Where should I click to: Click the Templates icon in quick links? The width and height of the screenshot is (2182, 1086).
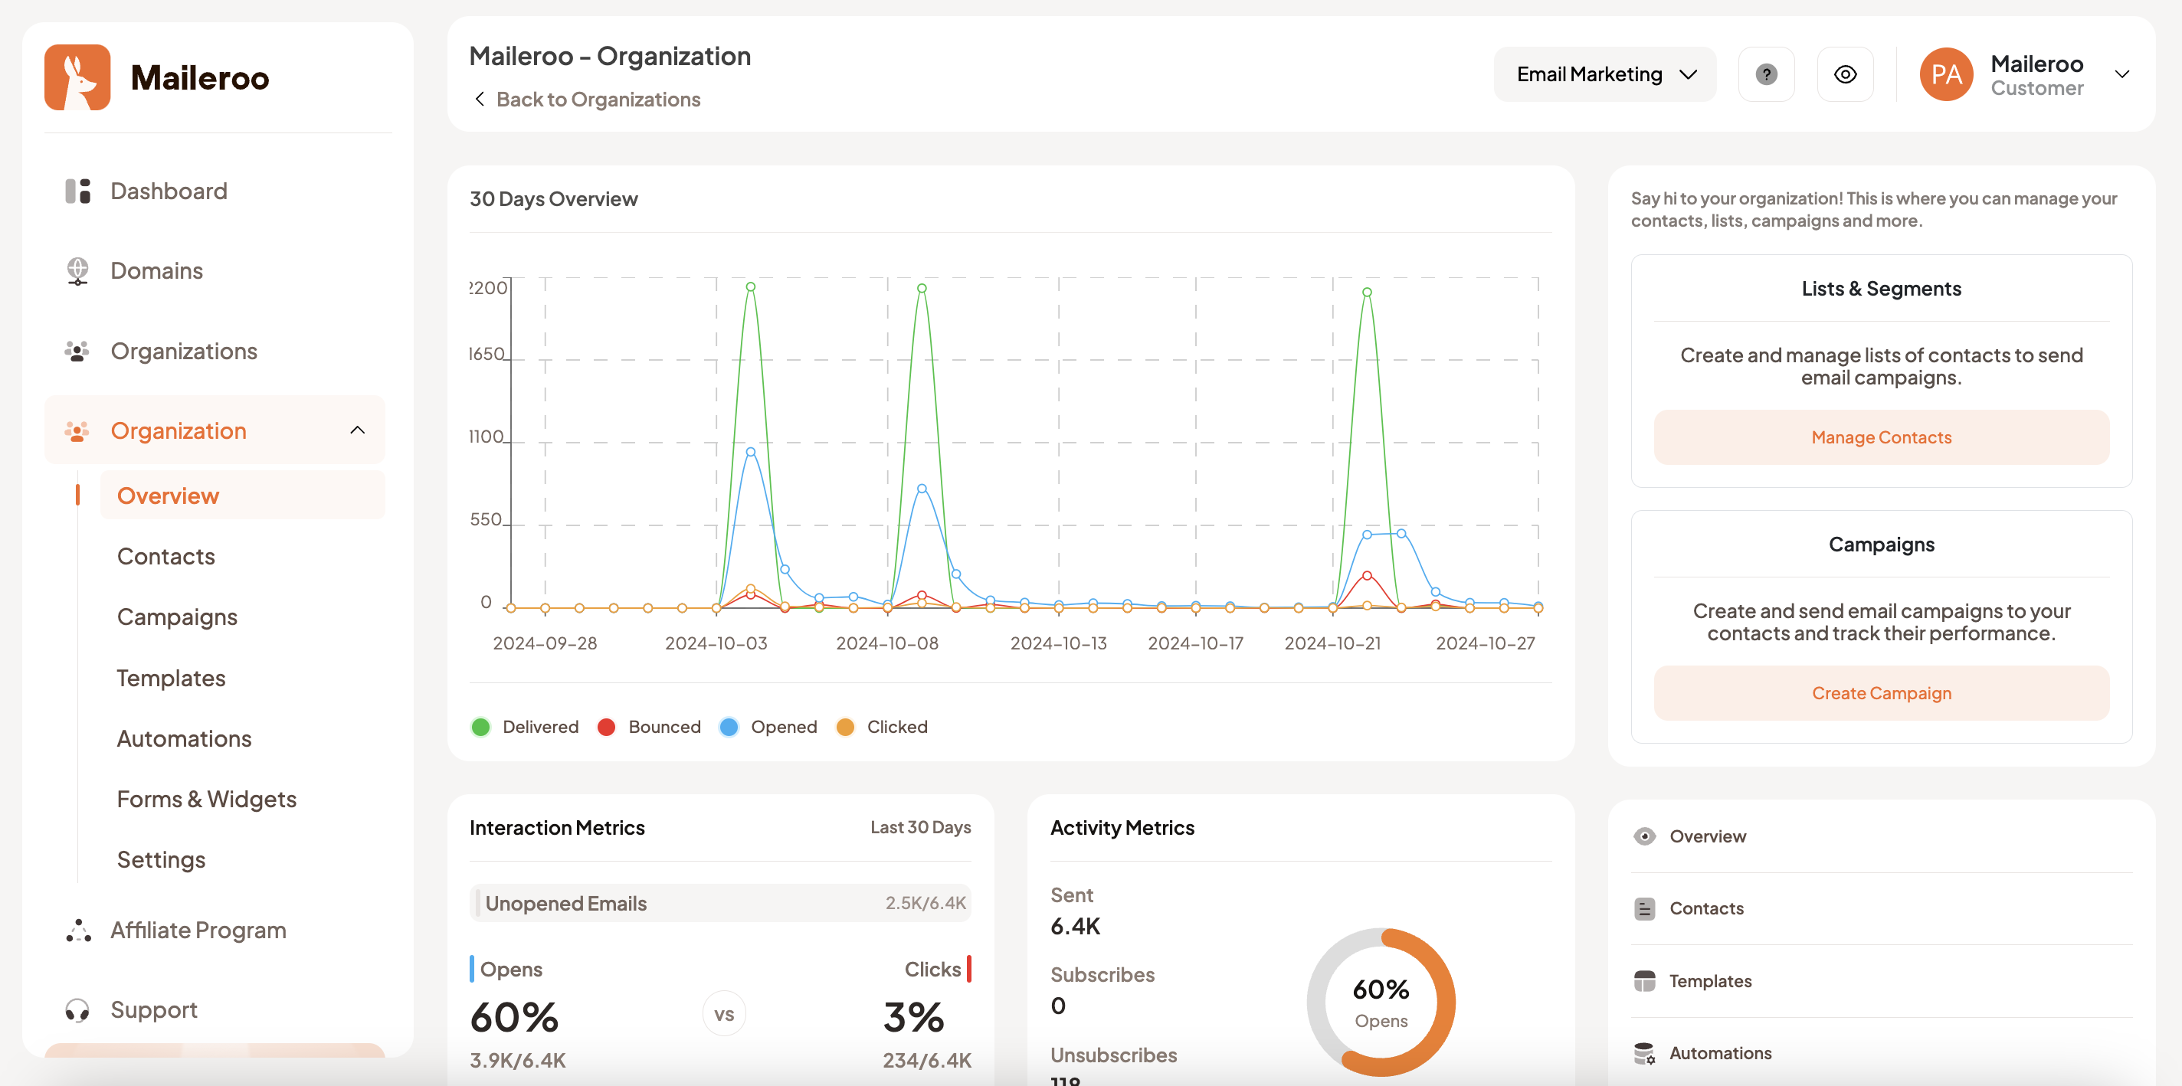(1644, 981)
